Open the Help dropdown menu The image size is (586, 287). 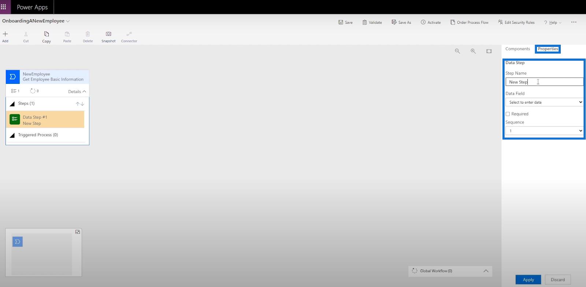click(553, 22)
